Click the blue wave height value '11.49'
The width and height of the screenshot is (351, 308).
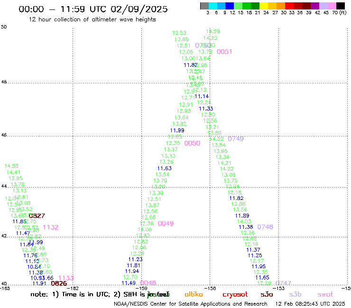coord(129,283)
